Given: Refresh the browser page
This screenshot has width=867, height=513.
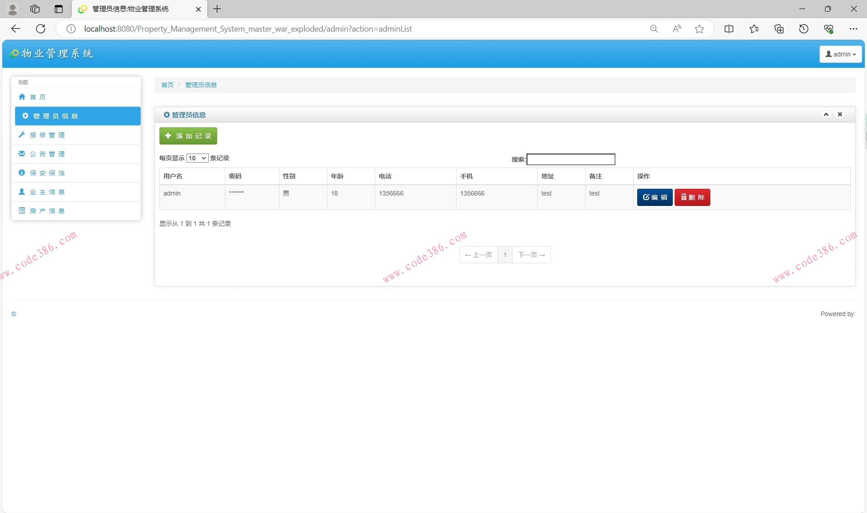Looking at the screenshot, I should coord(41,29).
